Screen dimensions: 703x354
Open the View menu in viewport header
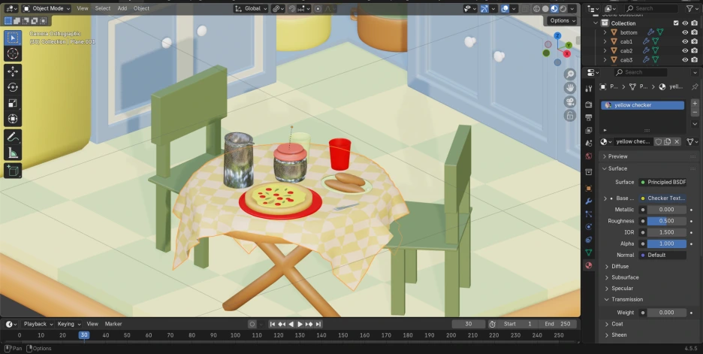point(82,8)
